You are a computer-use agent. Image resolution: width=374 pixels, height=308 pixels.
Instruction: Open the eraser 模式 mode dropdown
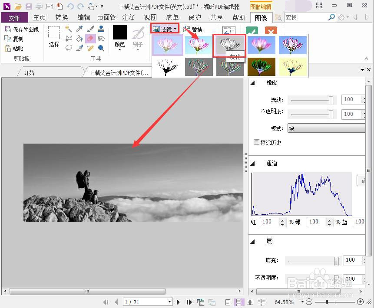pyautogui.click(x=326, y=128)
